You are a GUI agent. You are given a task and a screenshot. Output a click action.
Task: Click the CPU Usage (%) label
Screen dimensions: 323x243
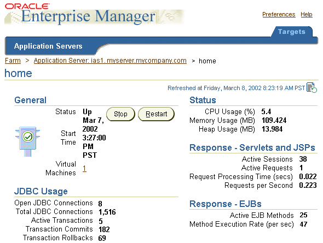(x=230, y=112)
